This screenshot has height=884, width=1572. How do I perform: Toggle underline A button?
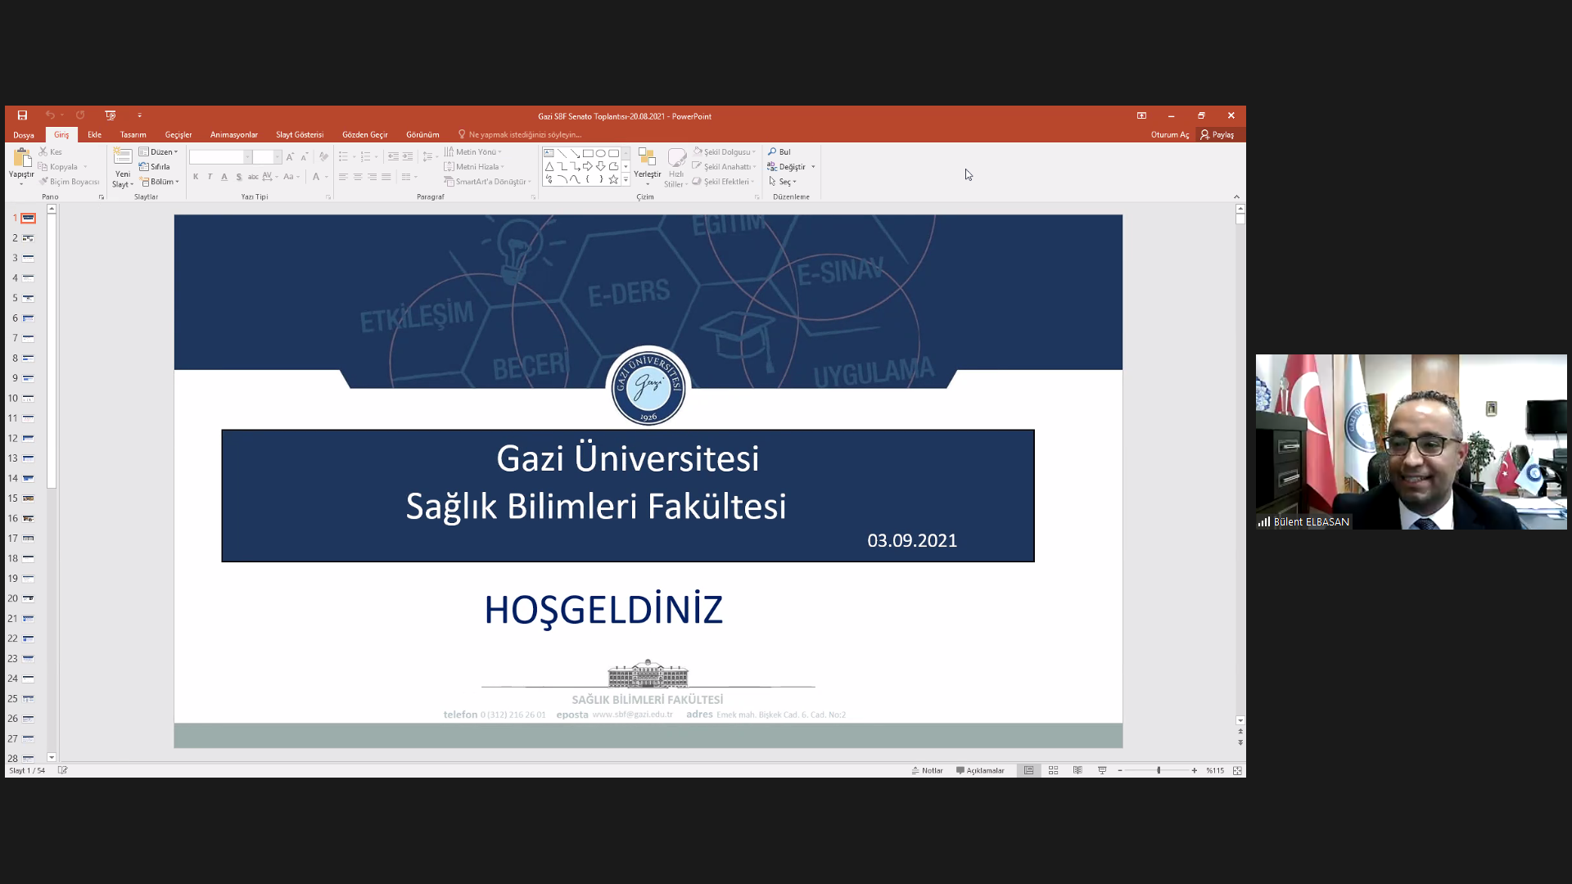(224, 177)
